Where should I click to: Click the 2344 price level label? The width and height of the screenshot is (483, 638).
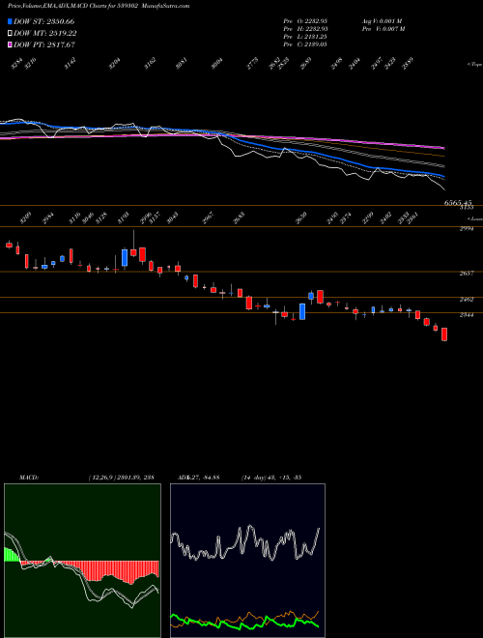point(467,315)
